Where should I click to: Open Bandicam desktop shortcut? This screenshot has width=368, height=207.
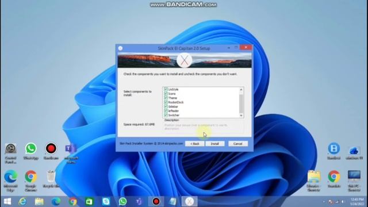coord(51,151)
